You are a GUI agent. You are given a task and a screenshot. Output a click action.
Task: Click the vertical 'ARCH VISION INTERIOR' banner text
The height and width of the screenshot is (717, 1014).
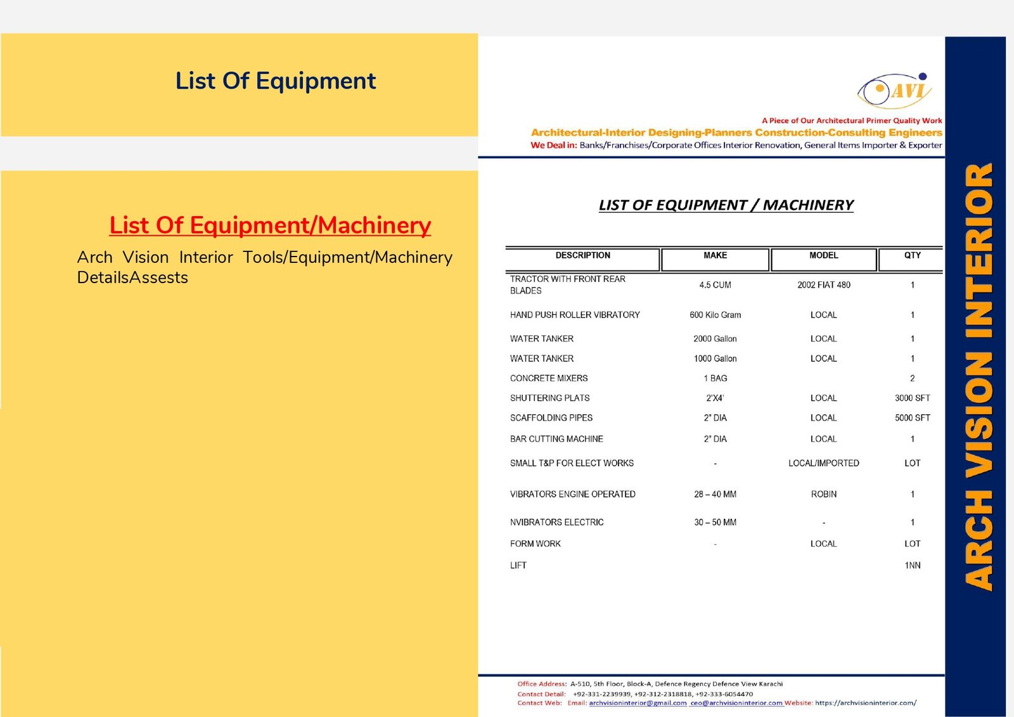tap(978, 377)
